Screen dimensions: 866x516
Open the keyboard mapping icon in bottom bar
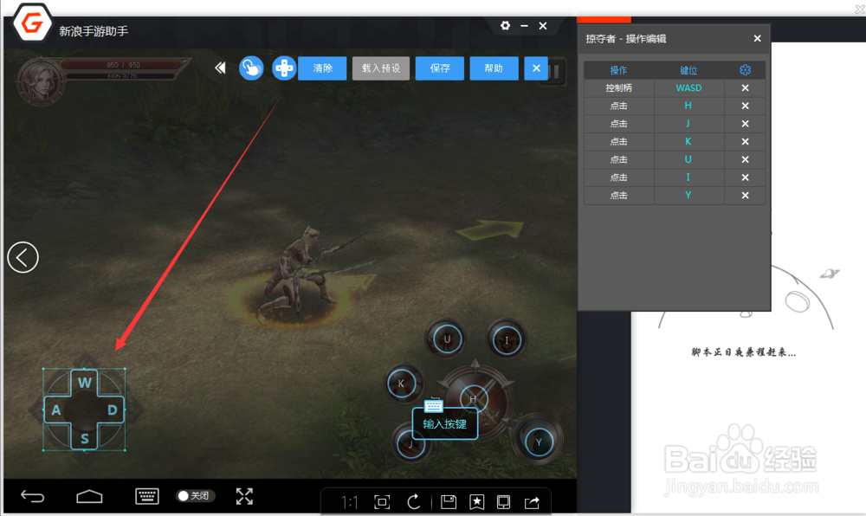tap(147, 496)
